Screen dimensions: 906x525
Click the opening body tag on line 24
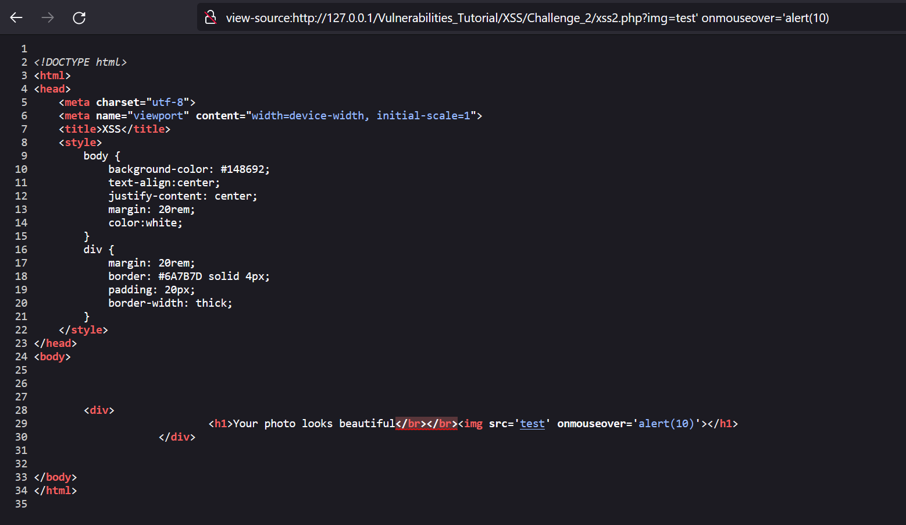coord(52,357)
